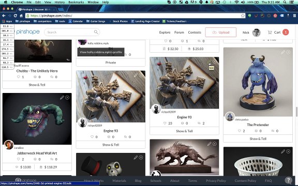Viewport: 298px width, 186px height.
Task: Open Spotlight search in the macOS menu bar
Action: [285, 2]
